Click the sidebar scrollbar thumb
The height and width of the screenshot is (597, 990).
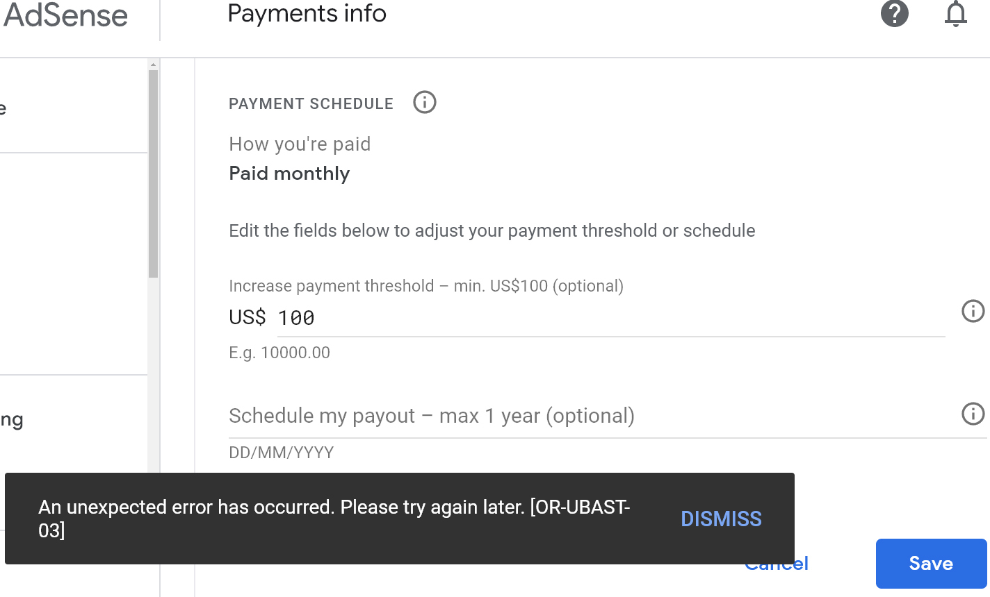[x=153, y=174]
